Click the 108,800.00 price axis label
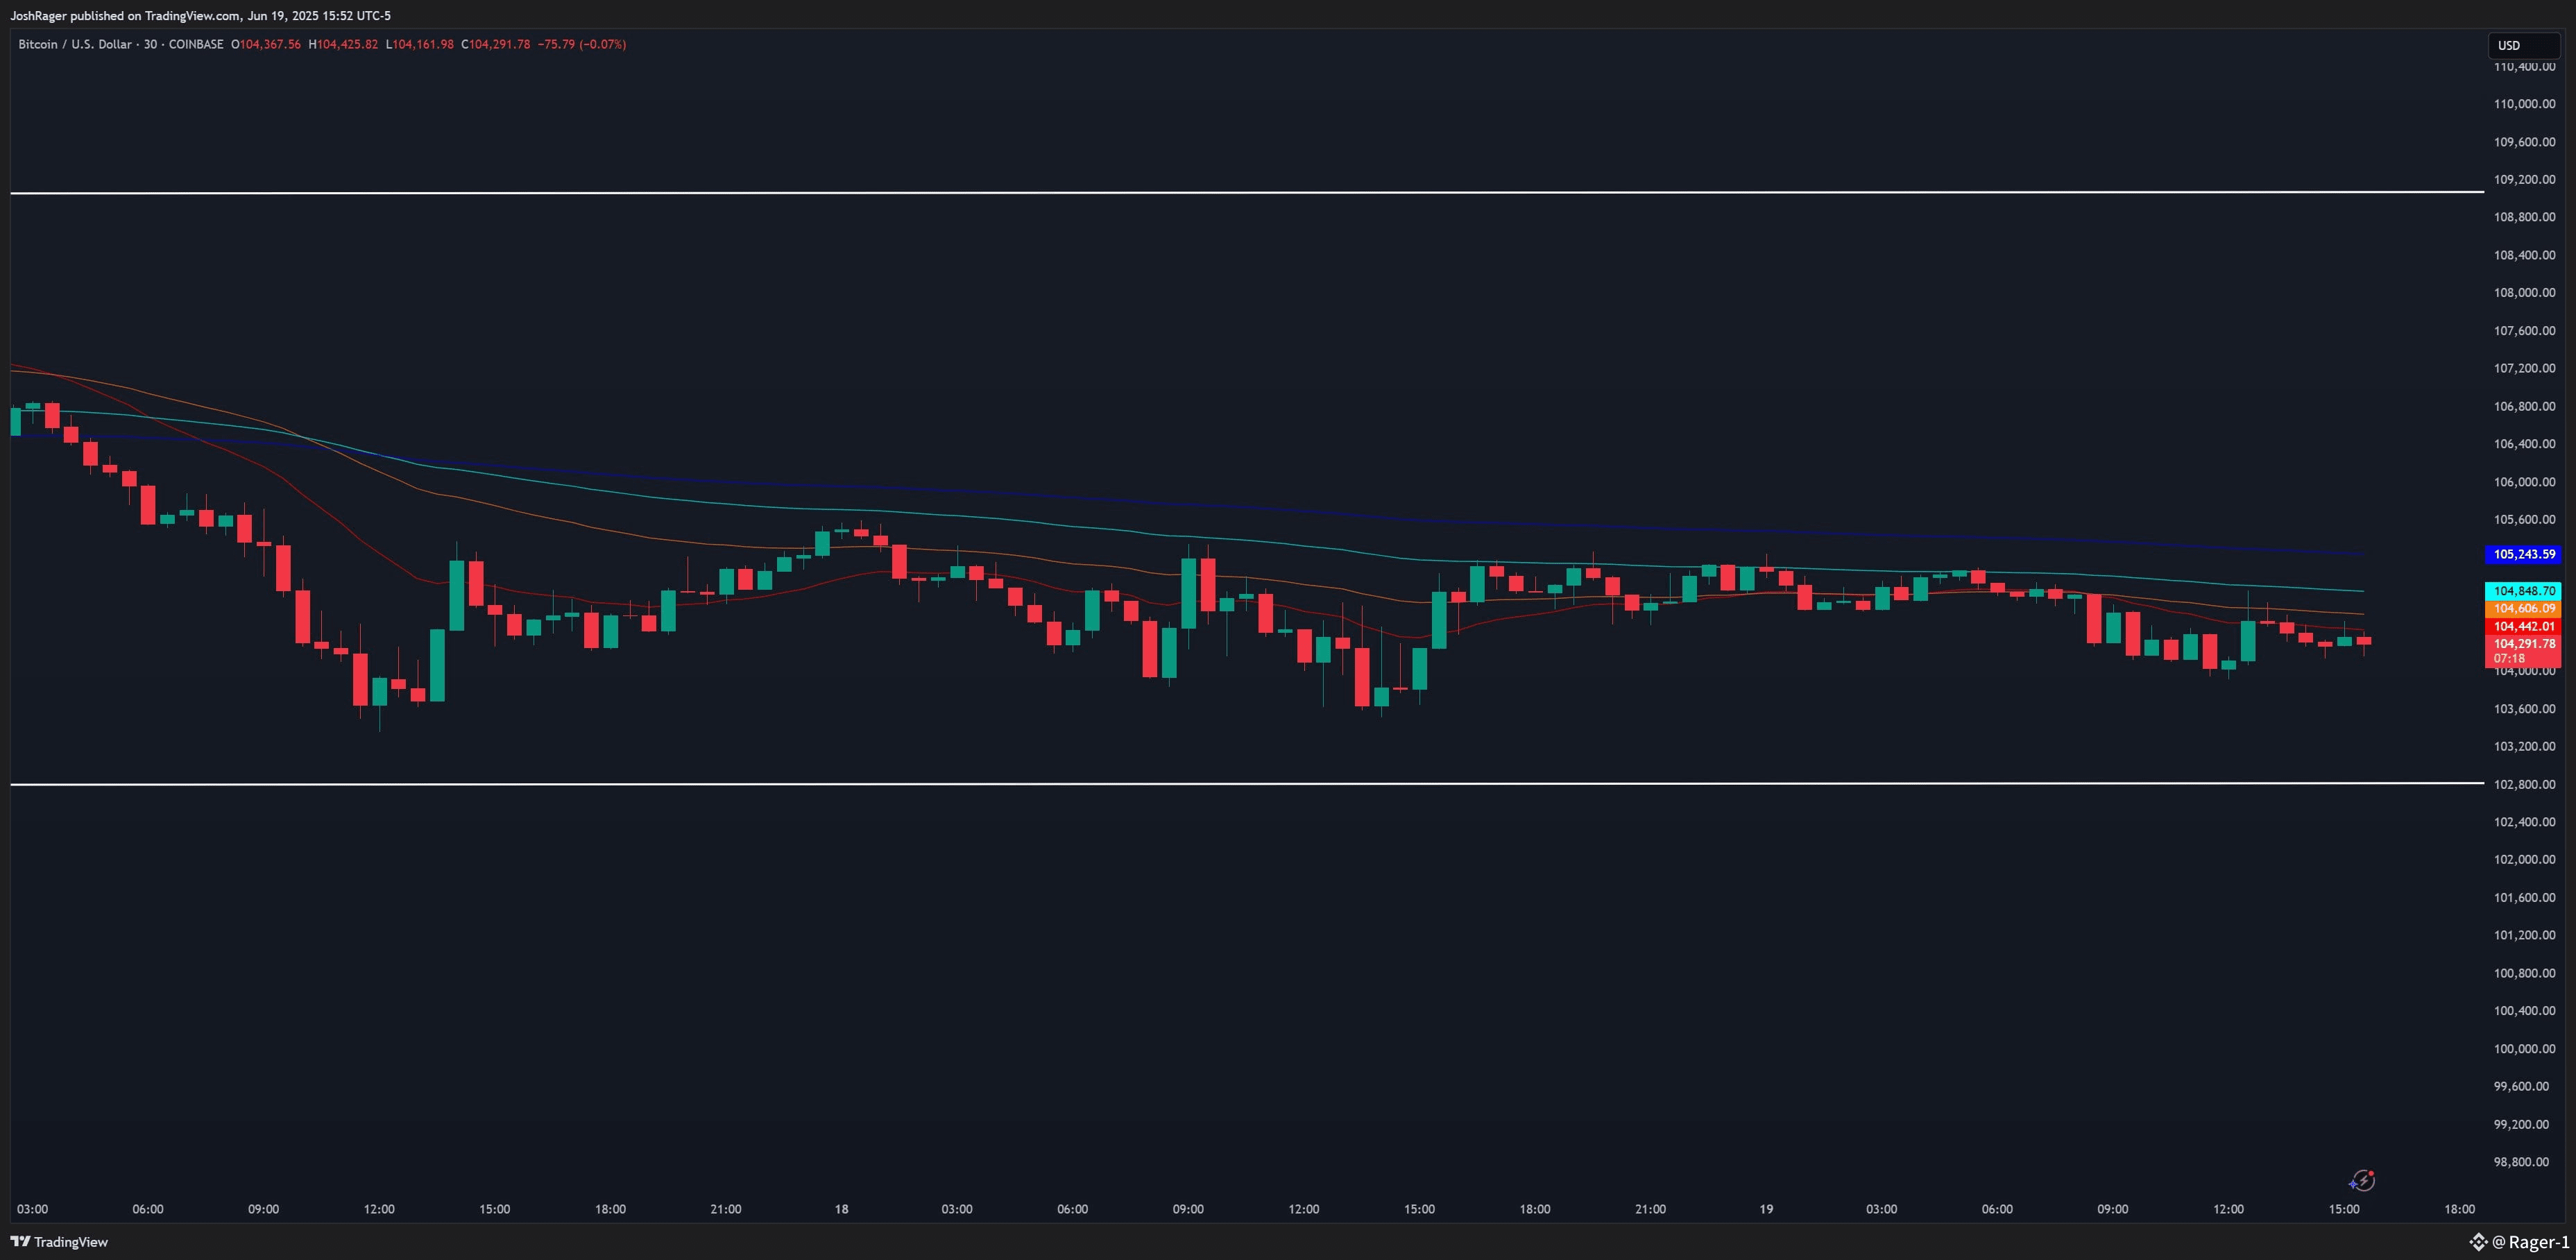 point(2524,217)
